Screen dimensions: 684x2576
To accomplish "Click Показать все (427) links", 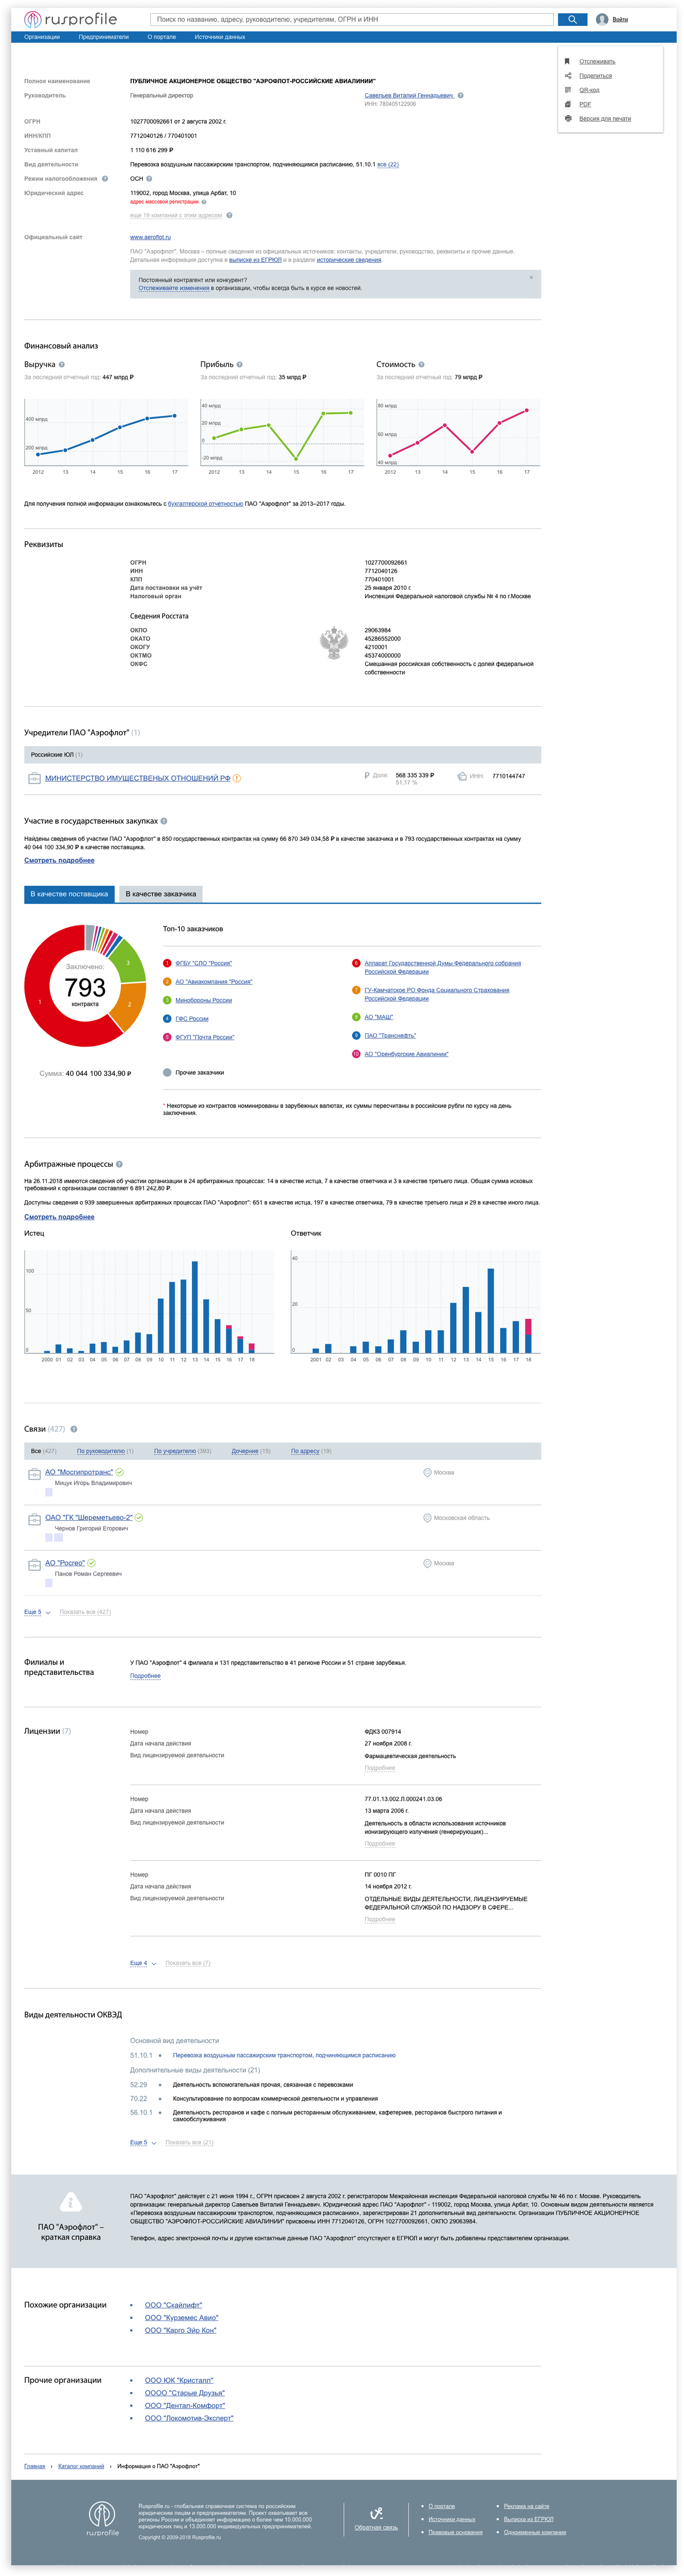I will pyautogui.click(x=85, y=1612).
